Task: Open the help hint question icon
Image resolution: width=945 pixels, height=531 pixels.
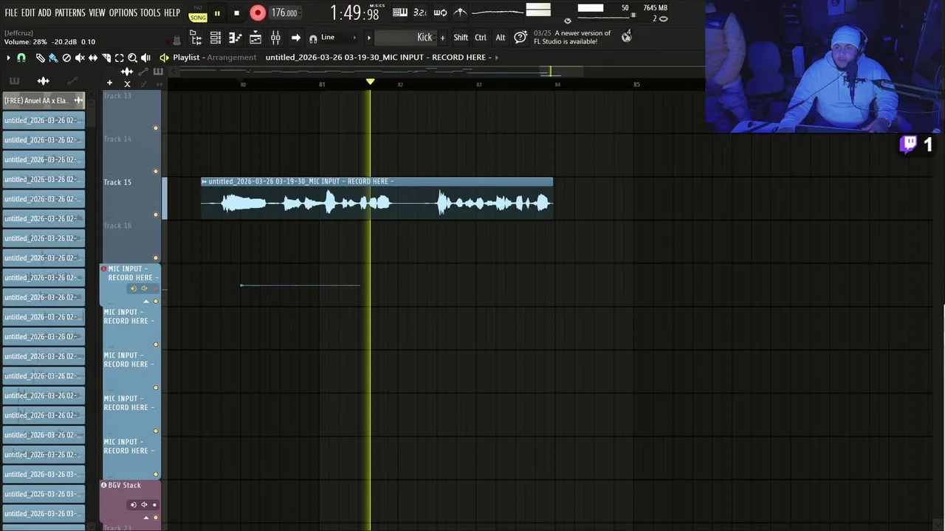Action: [520, 37]
